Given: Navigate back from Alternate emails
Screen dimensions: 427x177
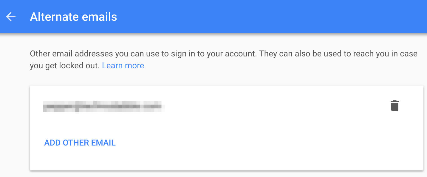Looking at the screenshot, I should pyautogui.click(x=11, y=17).
